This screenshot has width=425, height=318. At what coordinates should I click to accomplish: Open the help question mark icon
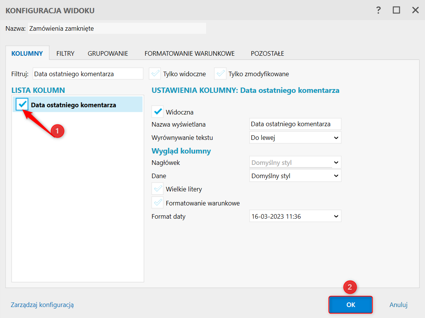pyautogui.click(x=378, y=10)
